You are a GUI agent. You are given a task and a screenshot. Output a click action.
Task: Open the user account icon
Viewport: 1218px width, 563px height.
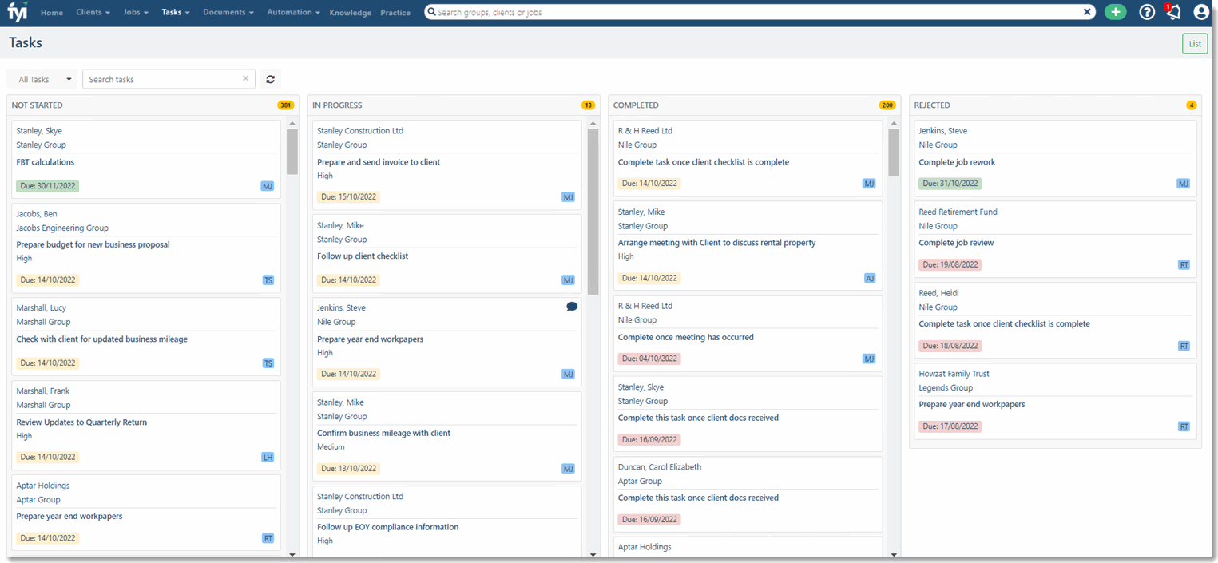coord(1201,11)
